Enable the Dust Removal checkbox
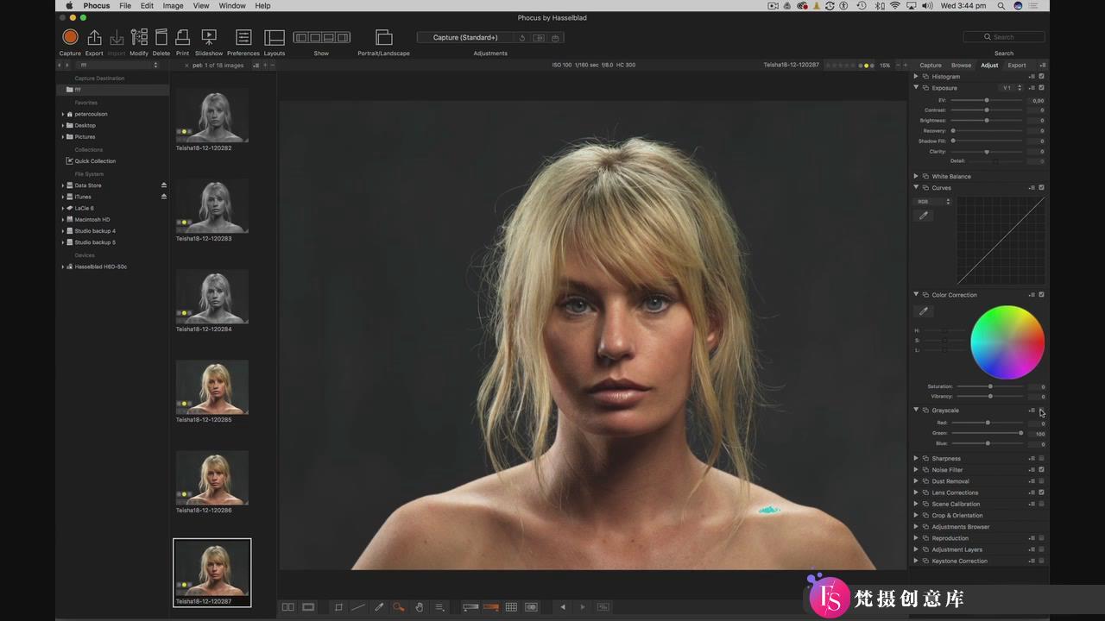 pos(1042,481)
